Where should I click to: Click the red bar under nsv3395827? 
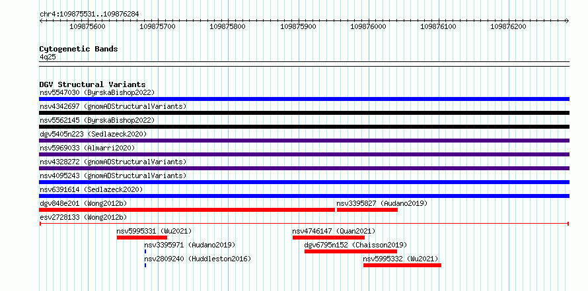pyautogui.click(x=367, y=210)
